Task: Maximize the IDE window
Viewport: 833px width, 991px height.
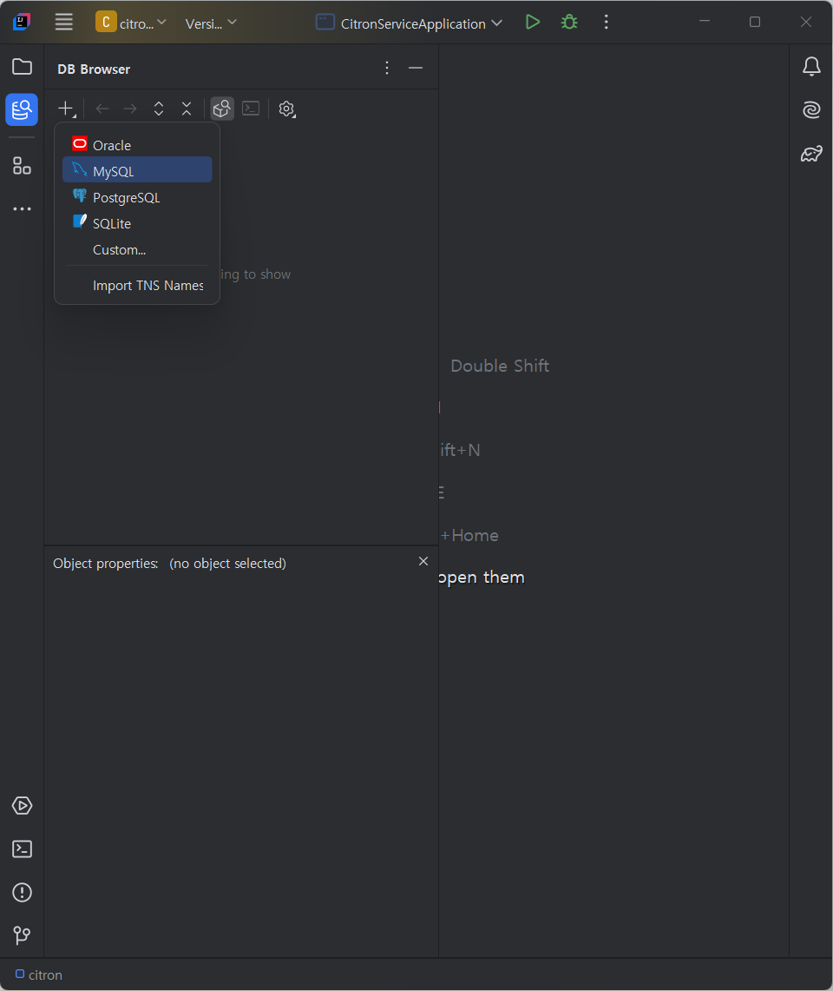Action: click(755, 22)
